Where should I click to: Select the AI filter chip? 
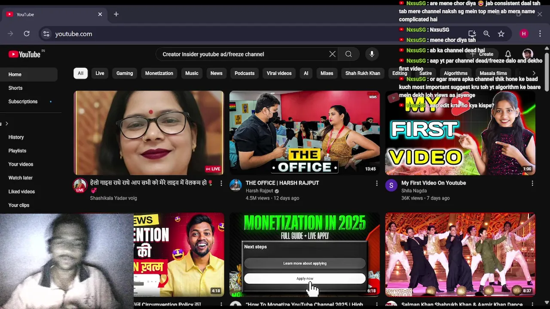point(306,73)
